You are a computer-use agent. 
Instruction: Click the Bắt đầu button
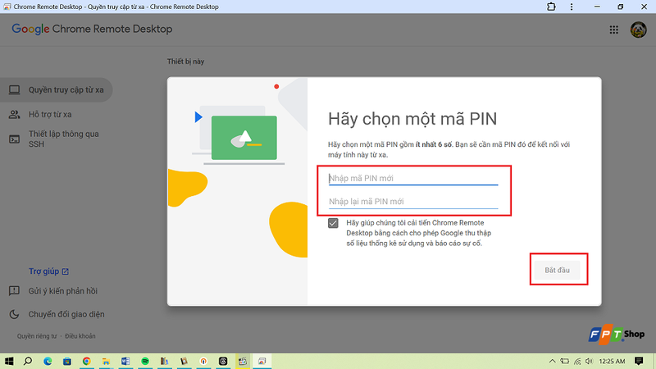[557, 271]
